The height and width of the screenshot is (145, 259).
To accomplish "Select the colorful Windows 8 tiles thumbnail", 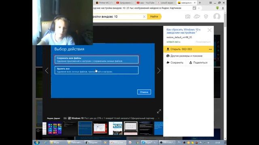I will click(55, 128).
